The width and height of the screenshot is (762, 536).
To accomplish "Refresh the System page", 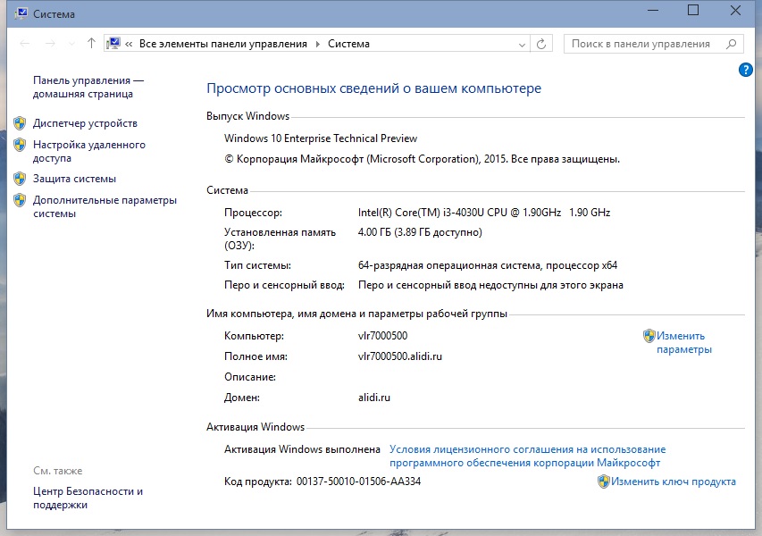I will [x=540, y=45].
